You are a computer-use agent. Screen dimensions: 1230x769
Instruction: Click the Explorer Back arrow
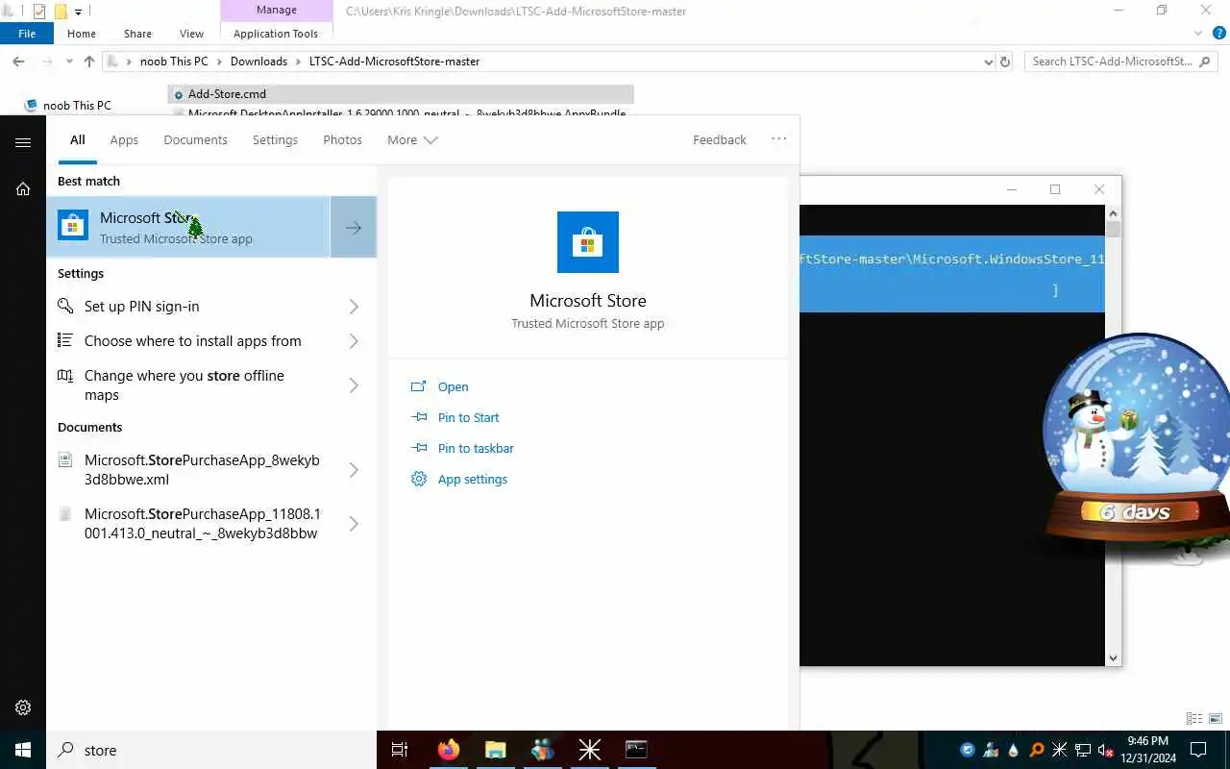coord(18,62)
